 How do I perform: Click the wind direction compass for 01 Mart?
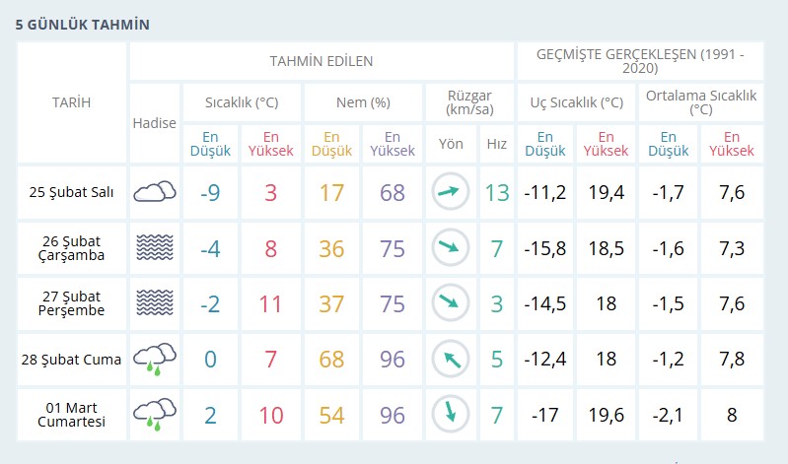[x=451, y=415]
